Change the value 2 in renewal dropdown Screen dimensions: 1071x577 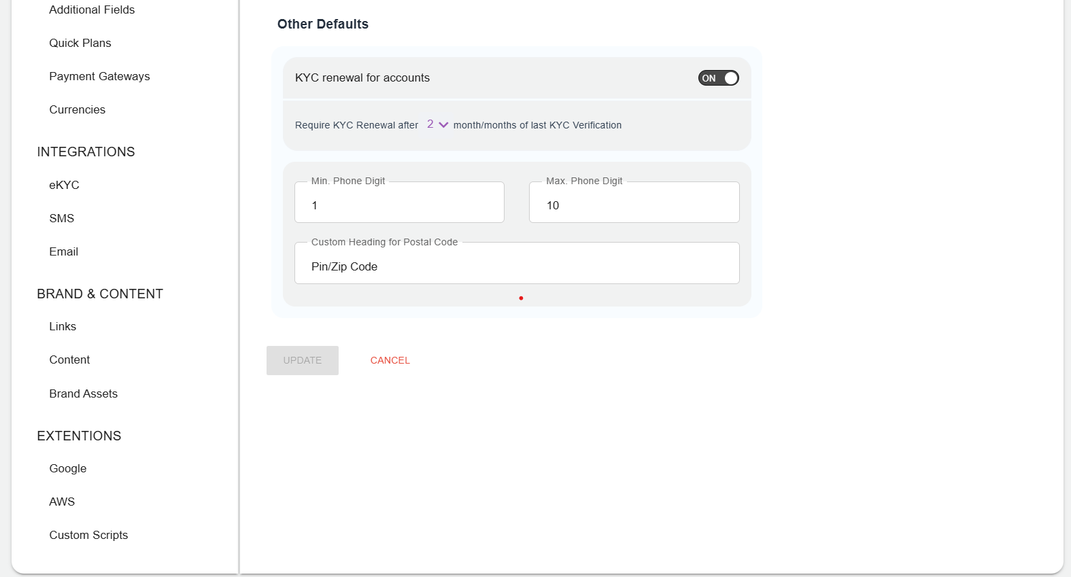(430, 124)
